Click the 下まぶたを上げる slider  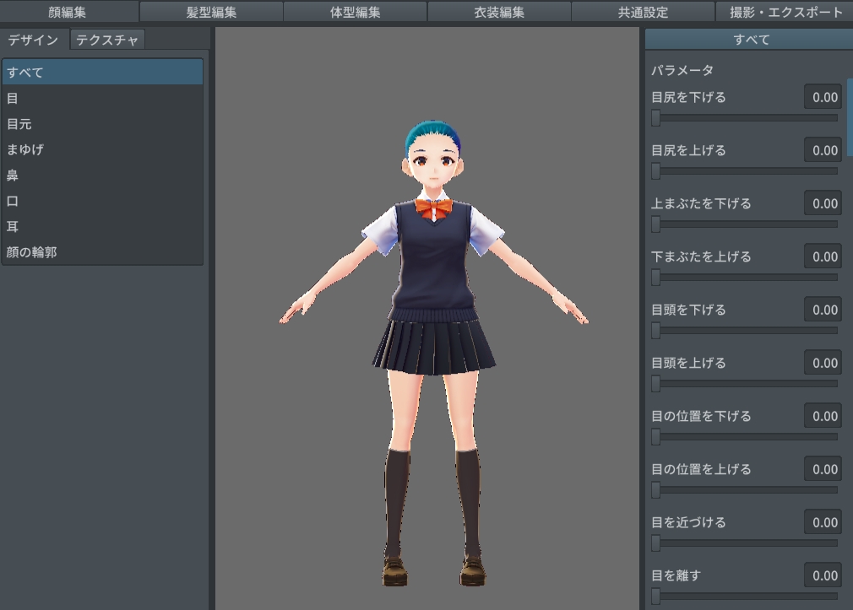pos(744,278)
